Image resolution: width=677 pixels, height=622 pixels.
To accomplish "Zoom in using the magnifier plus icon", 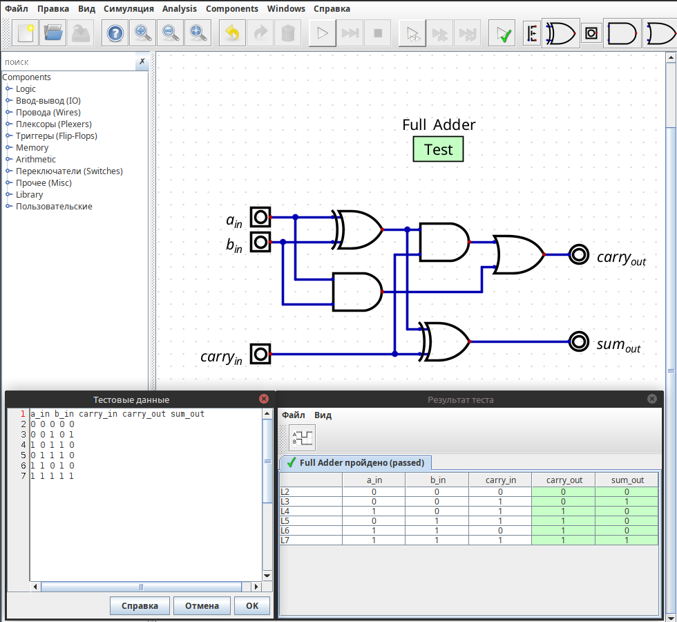I will (143, 33).
